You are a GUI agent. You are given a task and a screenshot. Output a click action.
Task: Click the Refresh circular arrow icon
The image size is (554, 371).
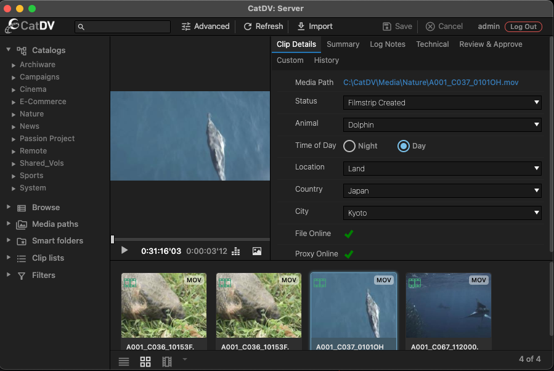(x=248, y=26)
